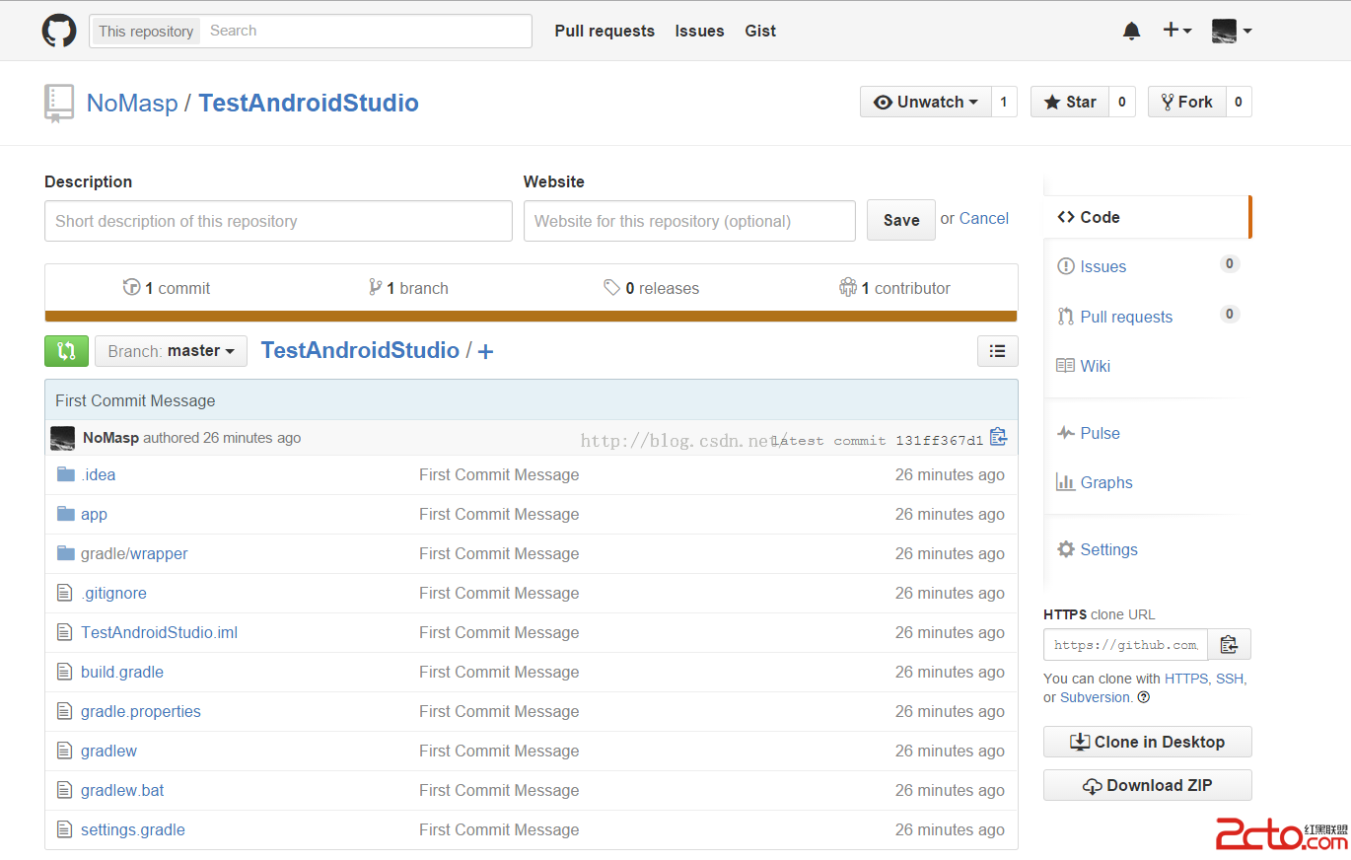Open TestAndroidStudio breadcrumb link
This screenshot has width=1351, height=860.
pos(360,350)
